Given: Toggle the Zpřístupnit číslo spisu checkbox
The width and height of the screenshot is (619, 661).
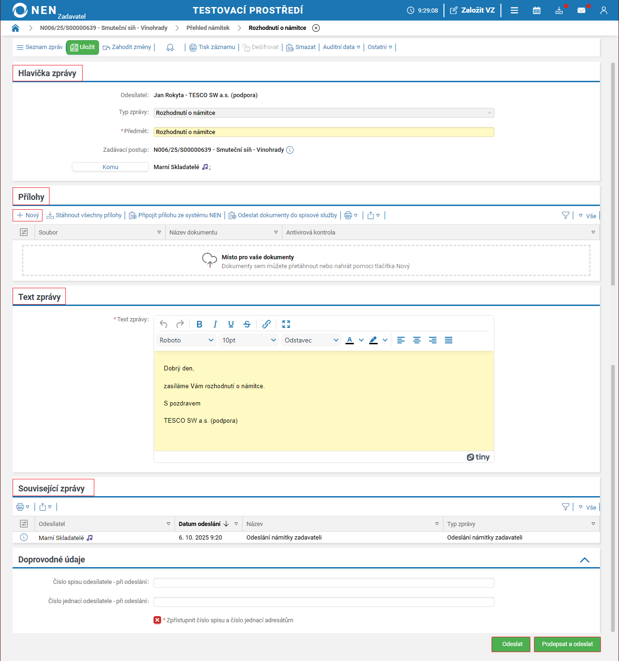Looking at the screenshot, I should pyautogui.click(x=157, y=620).
